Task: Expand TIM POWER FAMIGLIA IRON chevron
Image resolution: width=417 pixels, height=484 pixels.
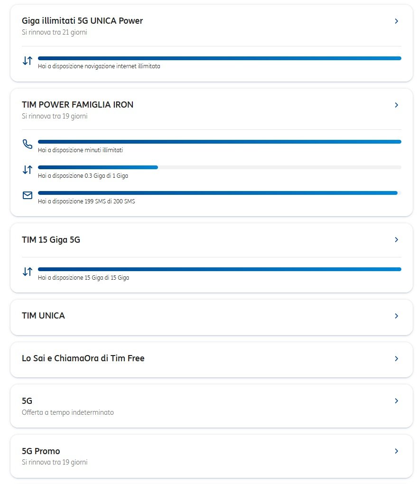Action: point(397,105)
